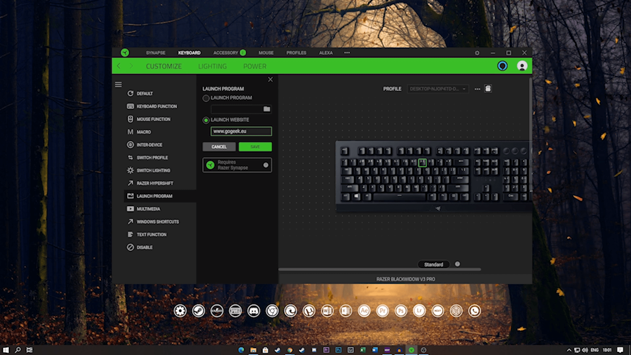
Task: Click the highlighted key on the keyboard image
Action: point(422,162)
